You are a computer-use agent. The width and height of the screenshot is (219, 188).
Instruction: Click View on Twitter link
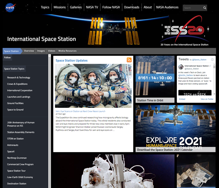[207, 99]
